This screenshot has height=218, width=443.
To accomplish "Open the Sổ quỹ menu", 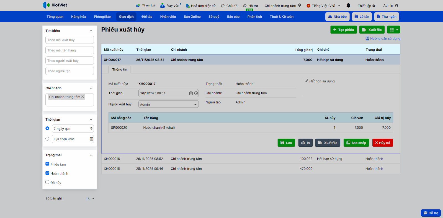I will 214,17.
